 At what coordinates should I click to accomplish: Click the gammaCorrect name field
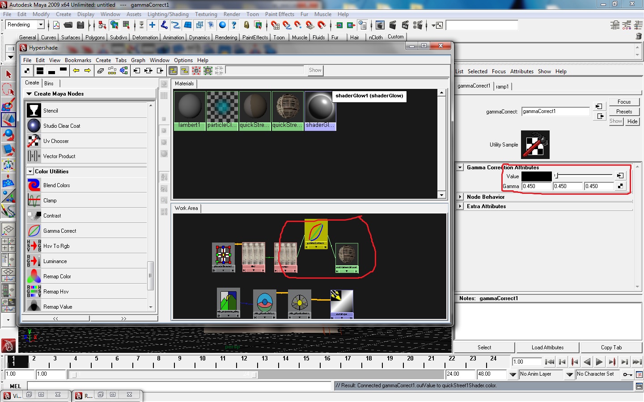click(555, 112)
